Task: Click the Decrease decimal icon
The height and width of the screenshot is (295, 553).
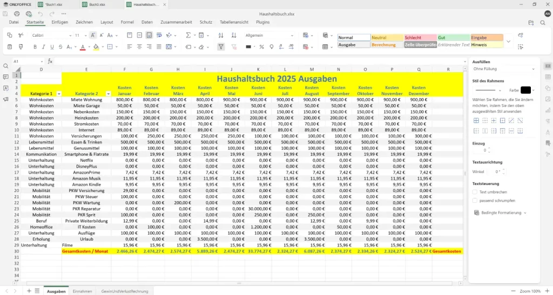Action: coord(281,47)
